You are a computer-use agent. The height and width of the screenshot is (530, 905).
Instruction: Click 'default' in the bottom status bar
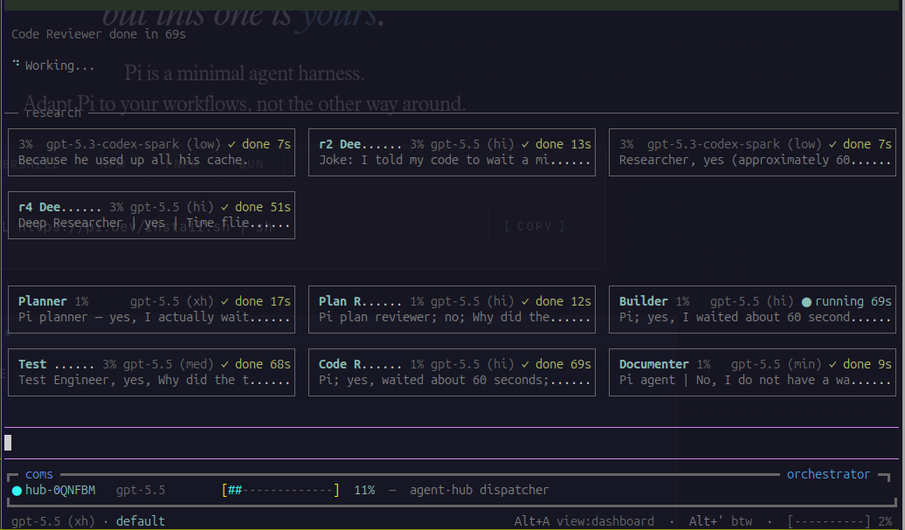141,521
